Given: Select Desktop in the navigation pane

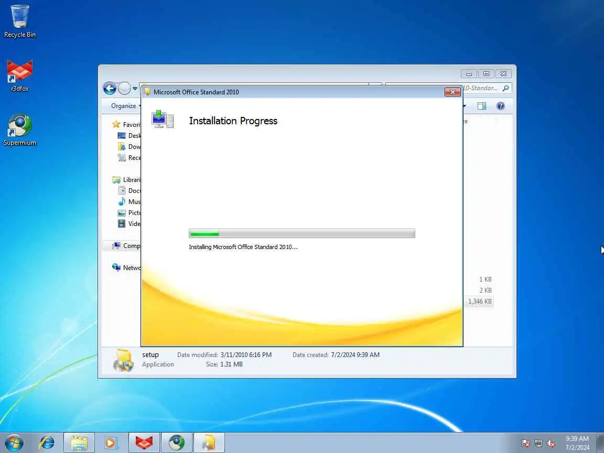Looking at the screenshot, I should click(x=129, y=136).
